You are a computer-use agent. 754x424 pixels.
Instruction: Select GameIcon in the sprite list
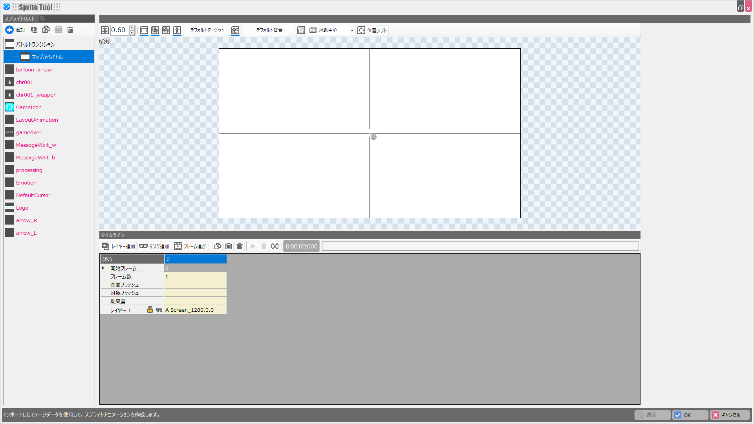pos(29,107)
